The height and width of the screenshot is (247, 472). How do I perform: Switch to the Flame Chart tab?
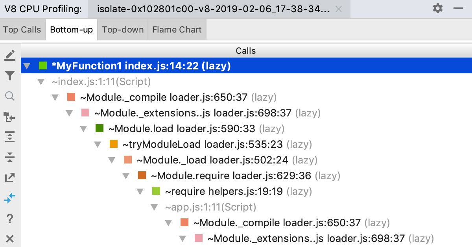177,29
